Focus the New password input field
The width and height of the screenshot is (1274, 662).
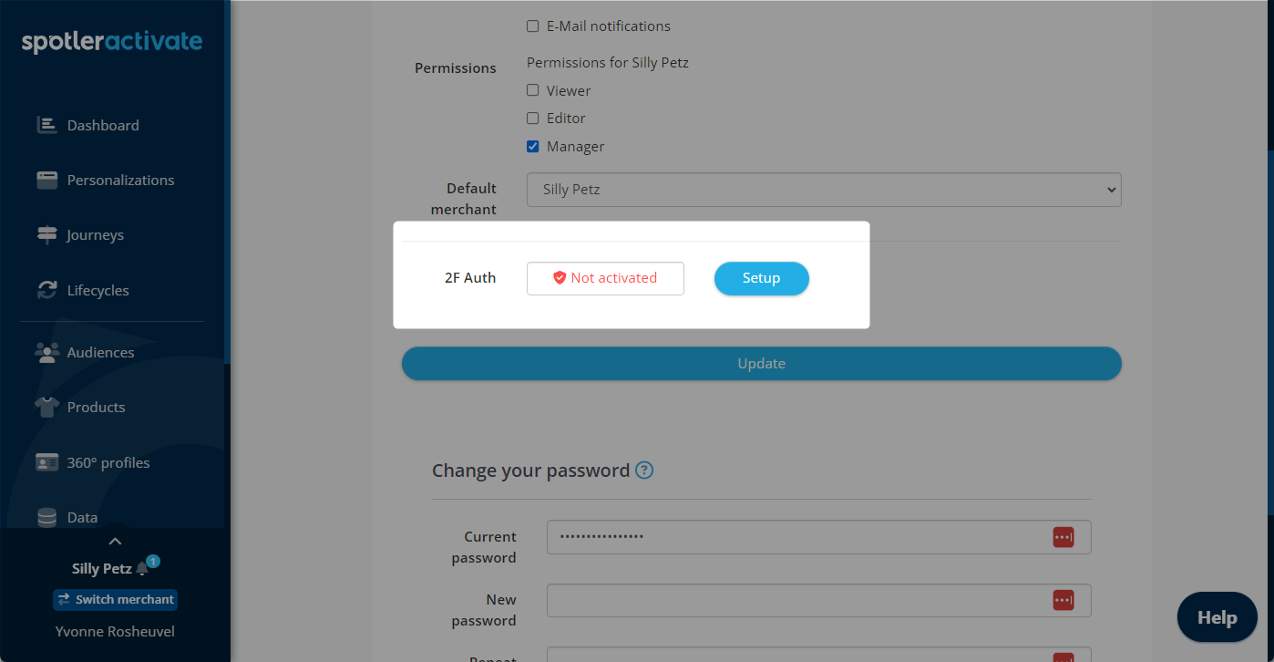point(818,600)
